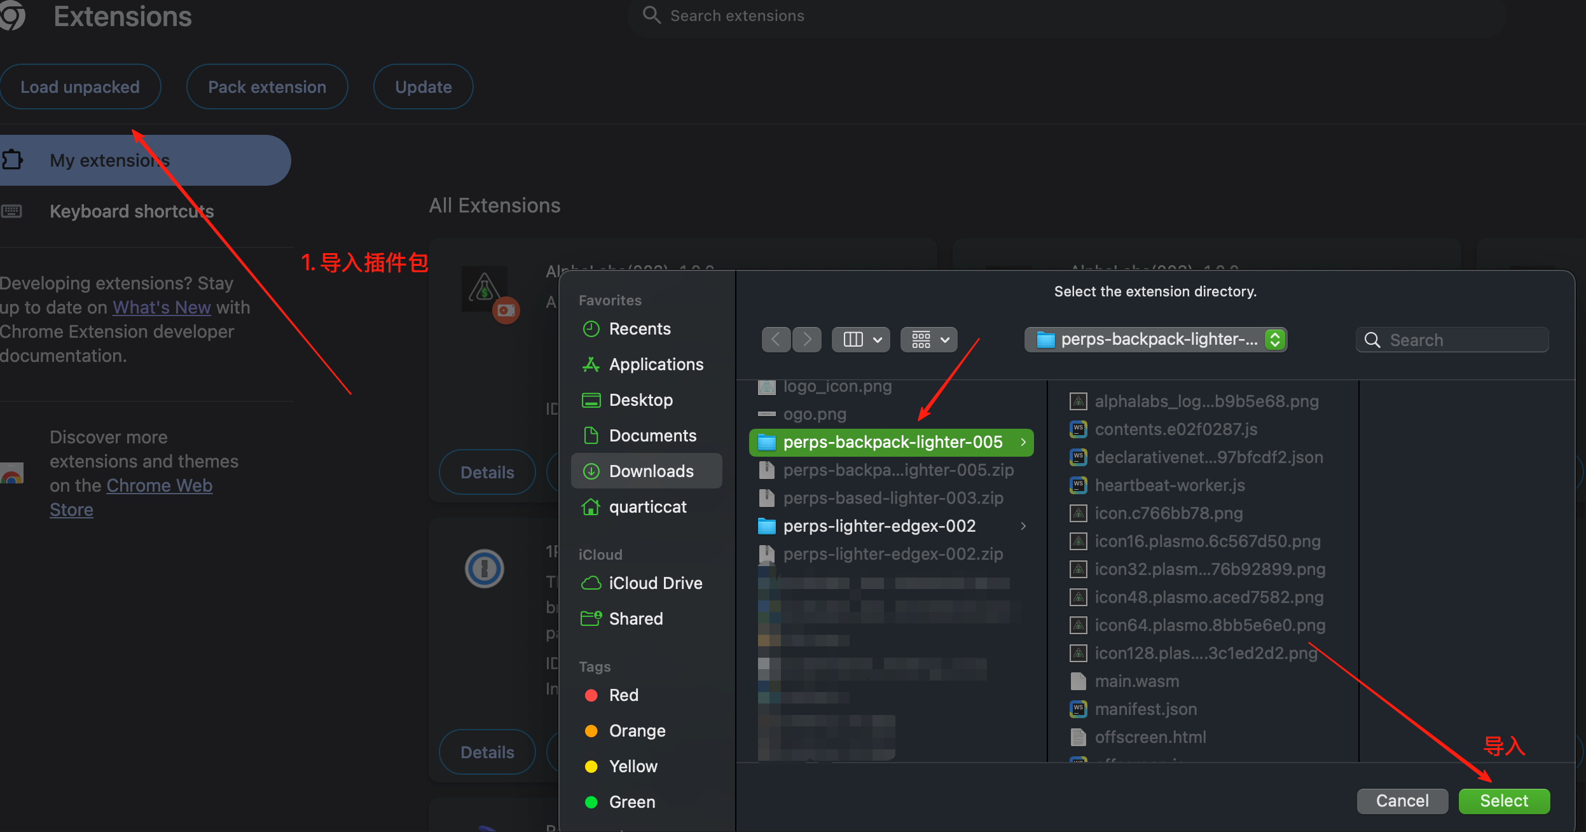The width and height of the screenshot is (1586, 832).
Task: Click the icon grouping grid button
Action: pyautogui.click(x=921, y=340)
